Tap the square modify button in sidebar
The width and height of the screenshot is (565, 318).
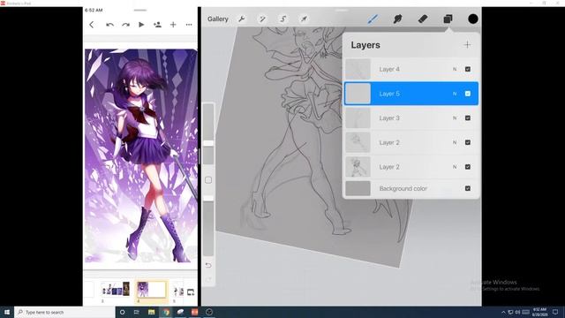click(x=208, y=180)
